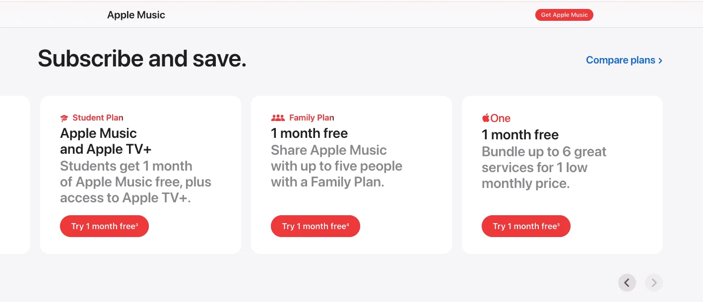The image size is (703, 302).
Task: Click the Get Apple Music button
Action: click(564, 15)
